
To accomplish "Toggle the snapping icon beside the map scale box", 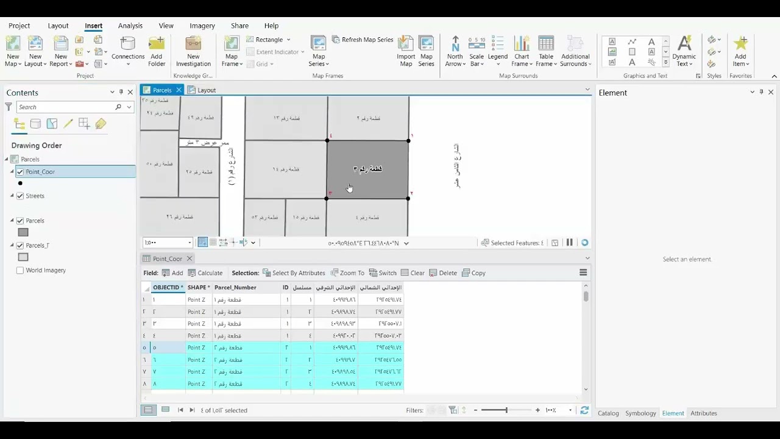I will click(202, 243).
